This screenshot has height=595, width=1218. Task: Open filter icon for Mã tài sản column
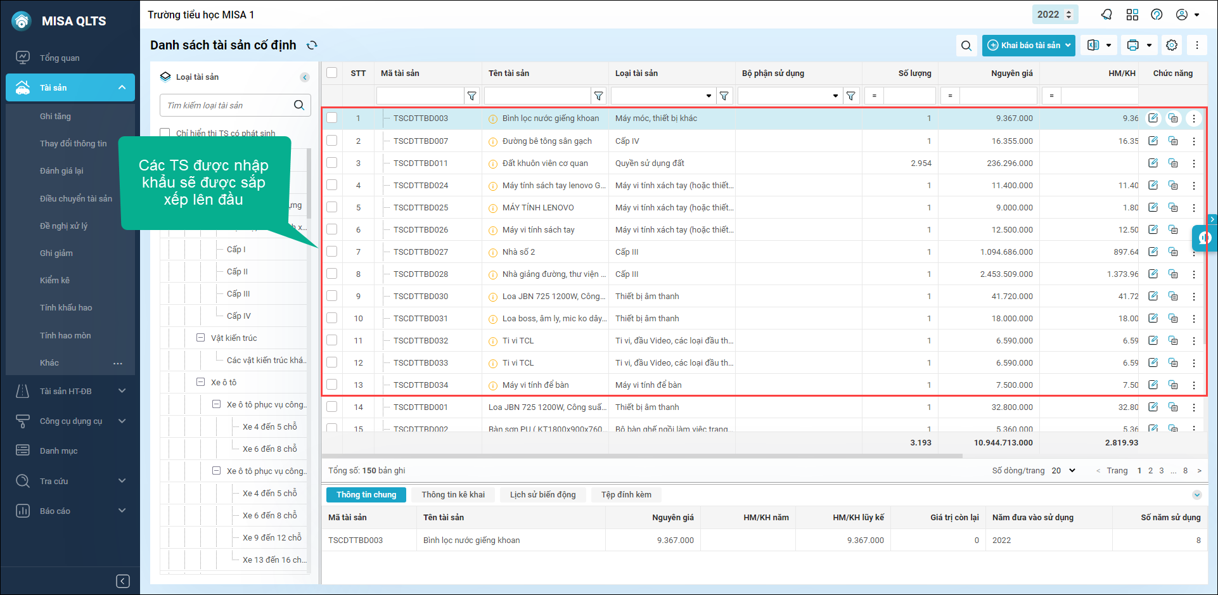pyautogui.click(x=471, y=96)
